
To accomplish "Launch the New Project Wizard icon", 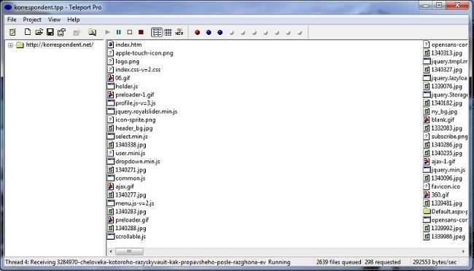I will 12,32.
